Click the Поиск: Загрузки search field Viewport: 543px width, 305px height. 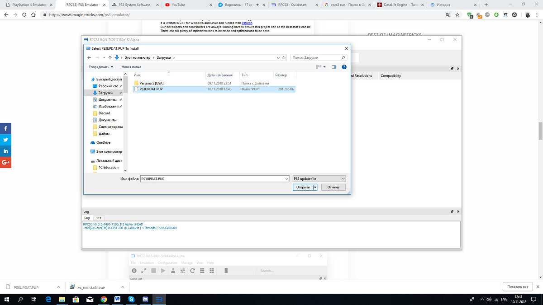coord(316,58)
